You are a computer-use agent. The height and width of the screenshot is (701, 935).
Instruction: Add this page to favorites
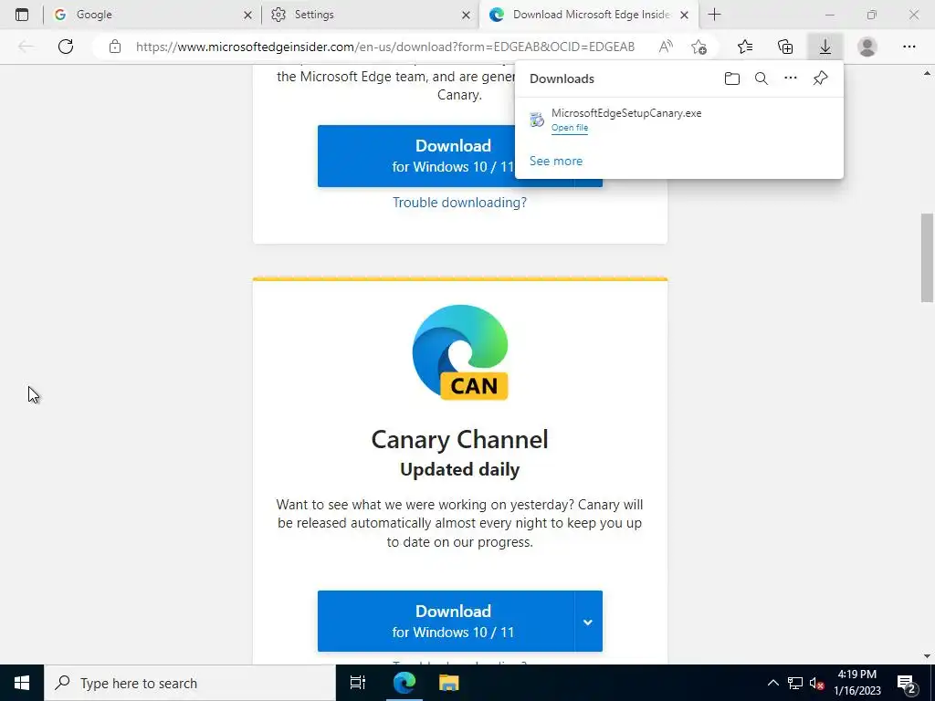click(699, 47)
